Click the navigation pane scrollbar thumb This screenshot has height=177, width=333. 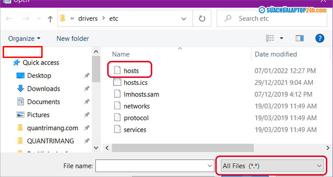96,69
